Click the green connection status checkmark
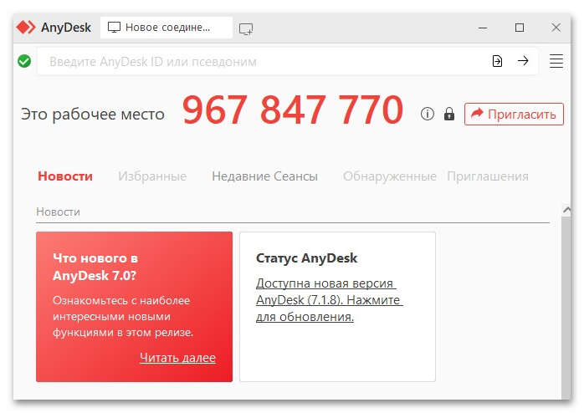This screenshot has height=413, width=584. [24, 61]
